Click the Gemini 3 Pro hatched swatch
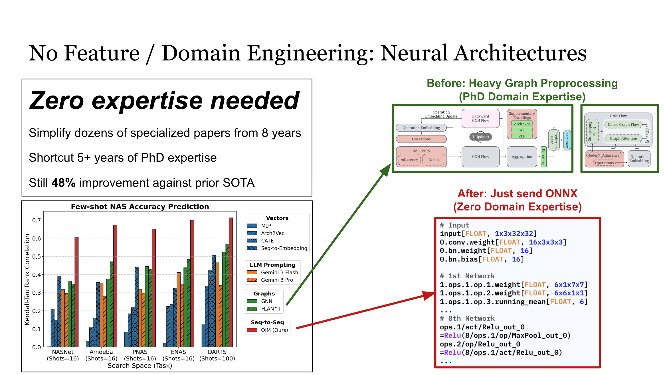Image resolution: width=667 pixels, height=375 pixels. point(252,280)
